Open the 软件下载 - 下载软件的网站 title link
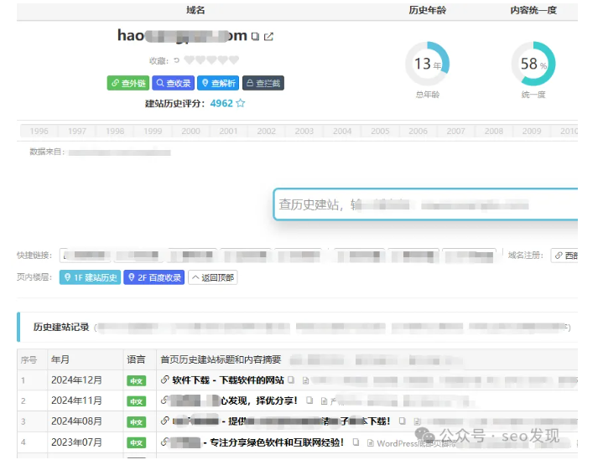 pos(228,380)
